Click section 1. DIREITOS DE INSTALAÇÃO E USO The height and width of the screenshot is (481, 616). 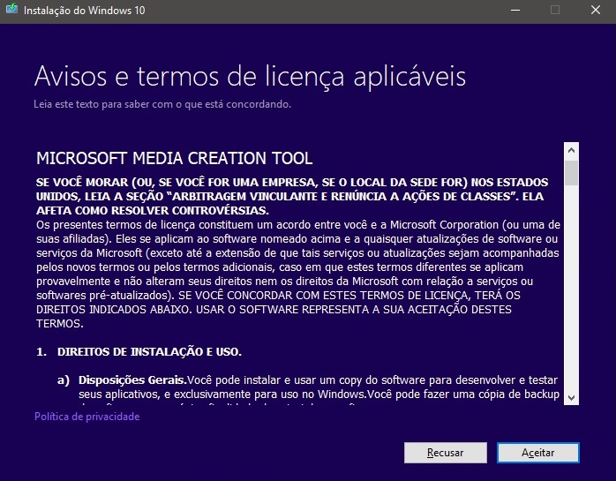tap(139, 352)
